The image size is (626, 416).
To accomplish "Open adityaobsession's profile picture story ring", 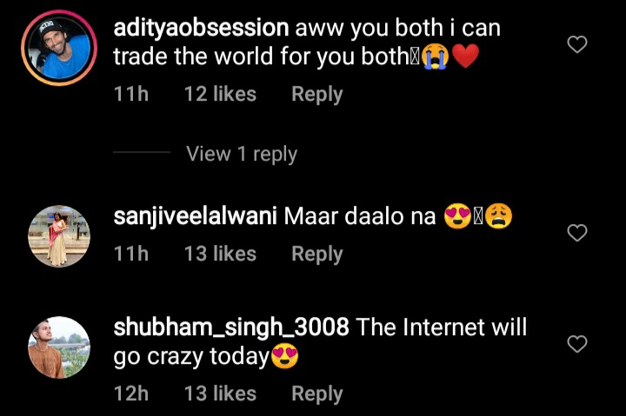I will (x=59, y=48).
